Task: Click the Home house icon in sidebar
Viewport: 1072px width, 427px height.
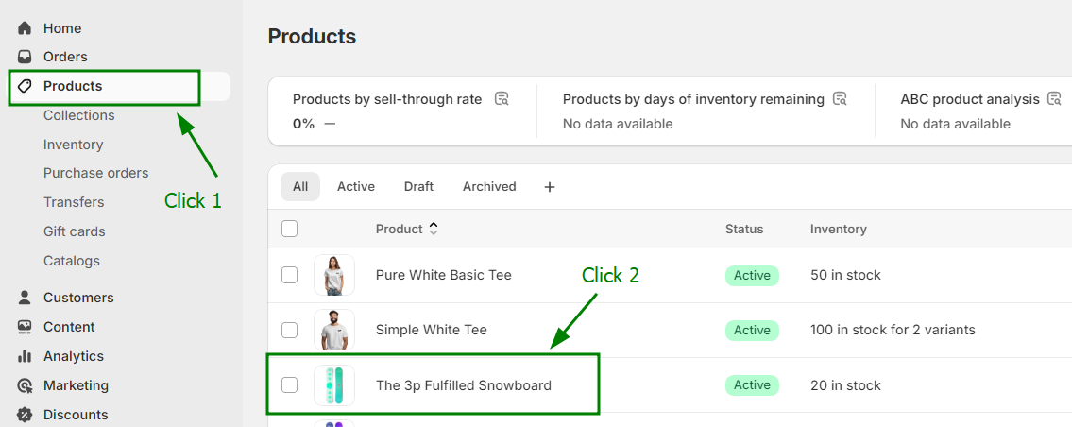Action: coord(25,28)
